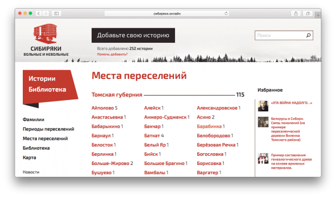336x198 pixels.
Task: Open the Томская губерния heading link
Action: pyautogui.click(x=117, y=95)
